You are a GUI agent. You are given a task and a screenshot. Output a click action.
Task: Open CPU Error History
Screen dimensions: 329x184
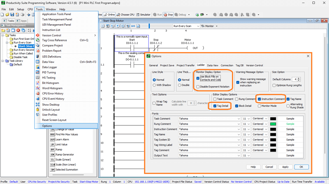53,93
